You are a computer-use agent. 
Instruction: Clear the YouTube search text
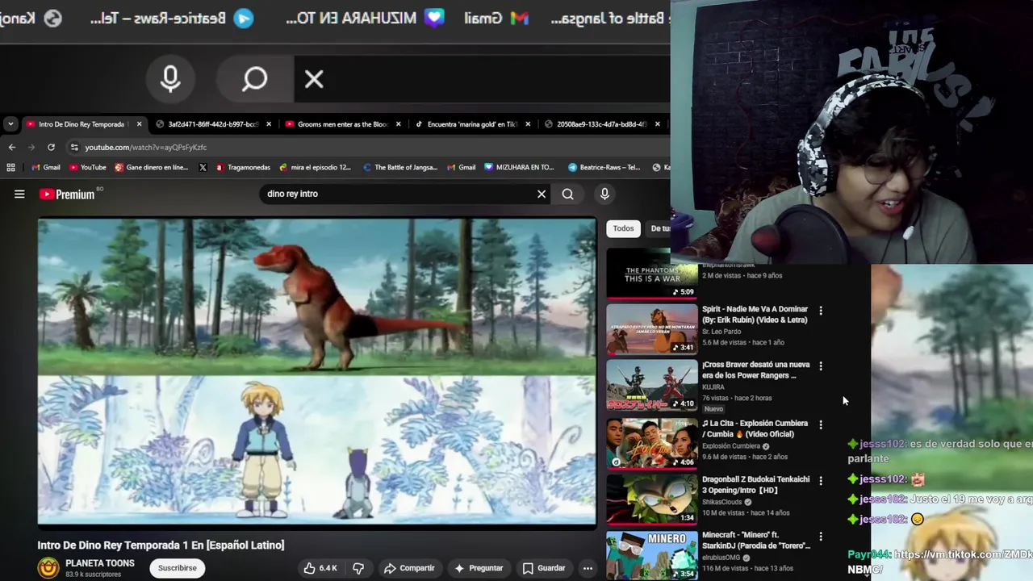click(x=542, y=194)
